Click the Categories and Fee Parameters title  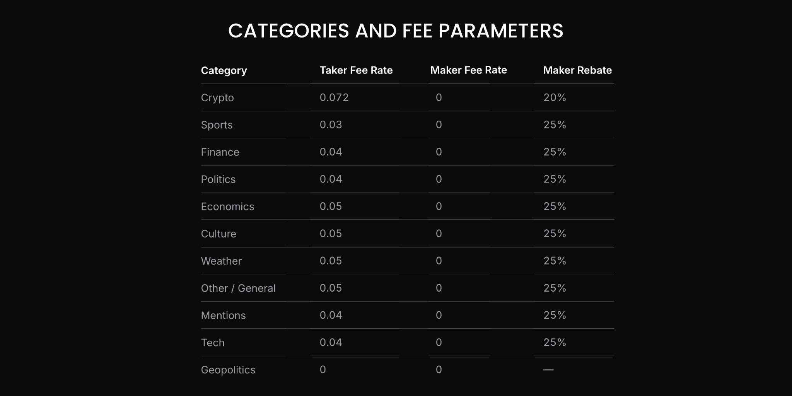point(396,31)
